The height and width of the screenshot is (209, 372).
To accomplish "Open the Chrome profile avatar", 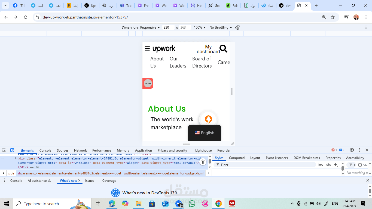I will [356, 17].
